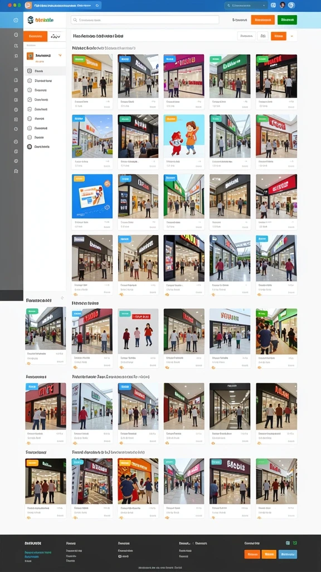Focus the main search input field
Screen dimensions: 321x572
(x=145, y=20)
